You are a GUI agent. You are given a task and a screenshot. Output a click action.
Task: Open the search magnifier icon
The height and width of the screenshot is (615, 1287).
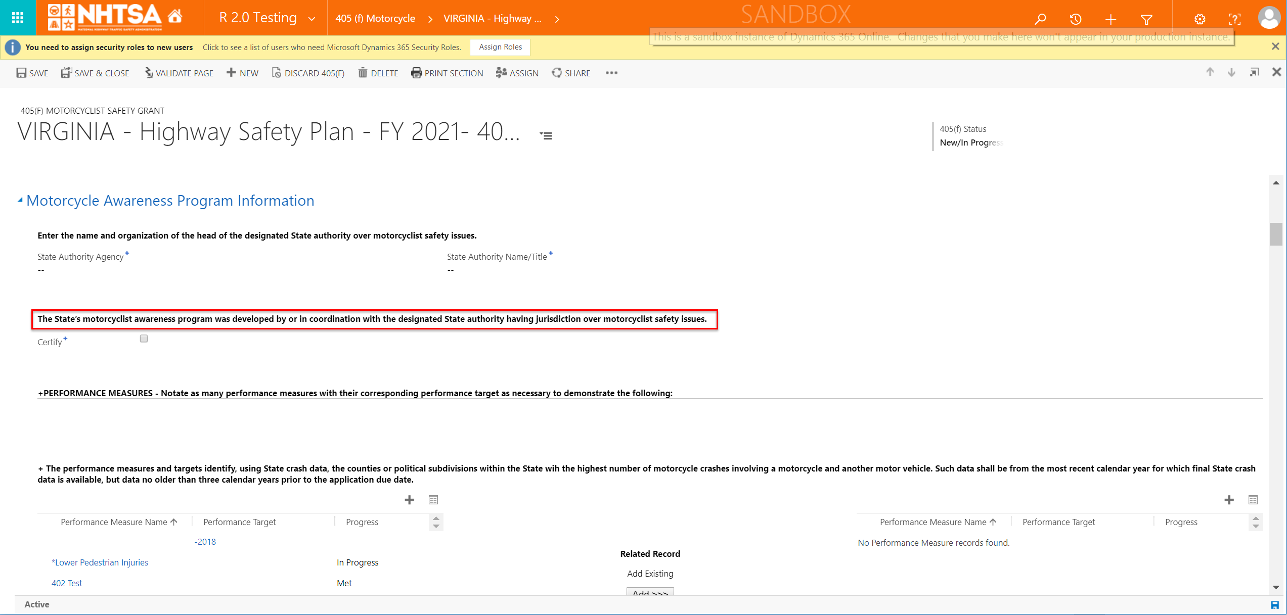1040,19
